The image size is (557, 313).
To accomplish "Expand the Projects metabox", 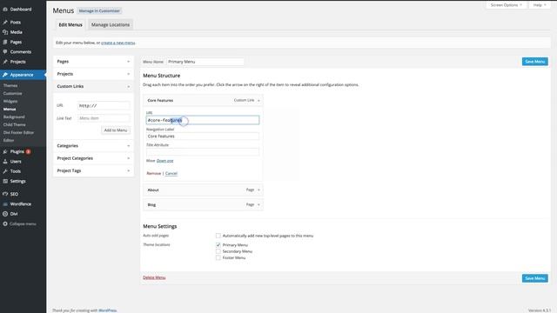I will tap(128, 74).
